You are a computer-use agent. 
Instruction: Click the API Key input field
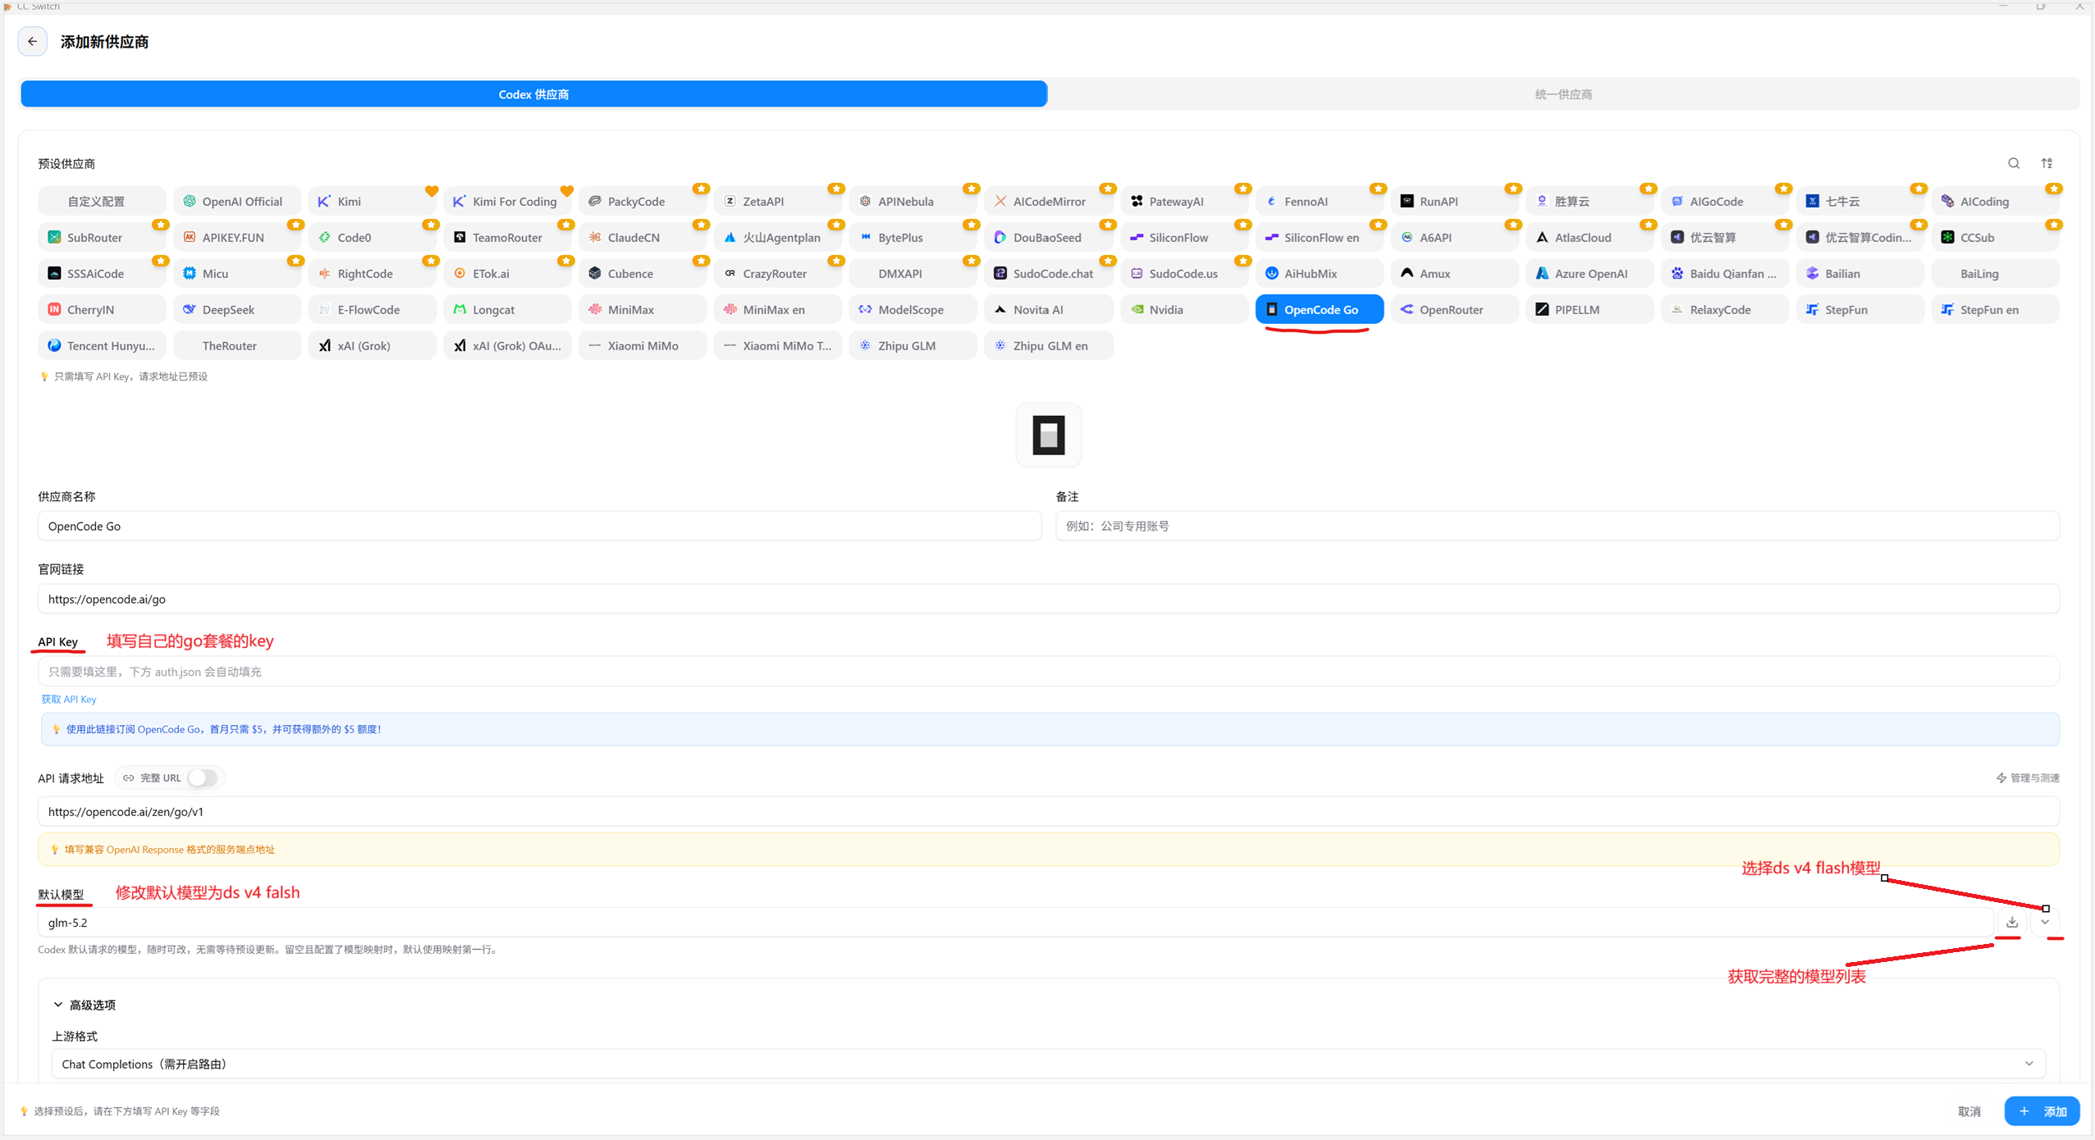point(1048,672)
